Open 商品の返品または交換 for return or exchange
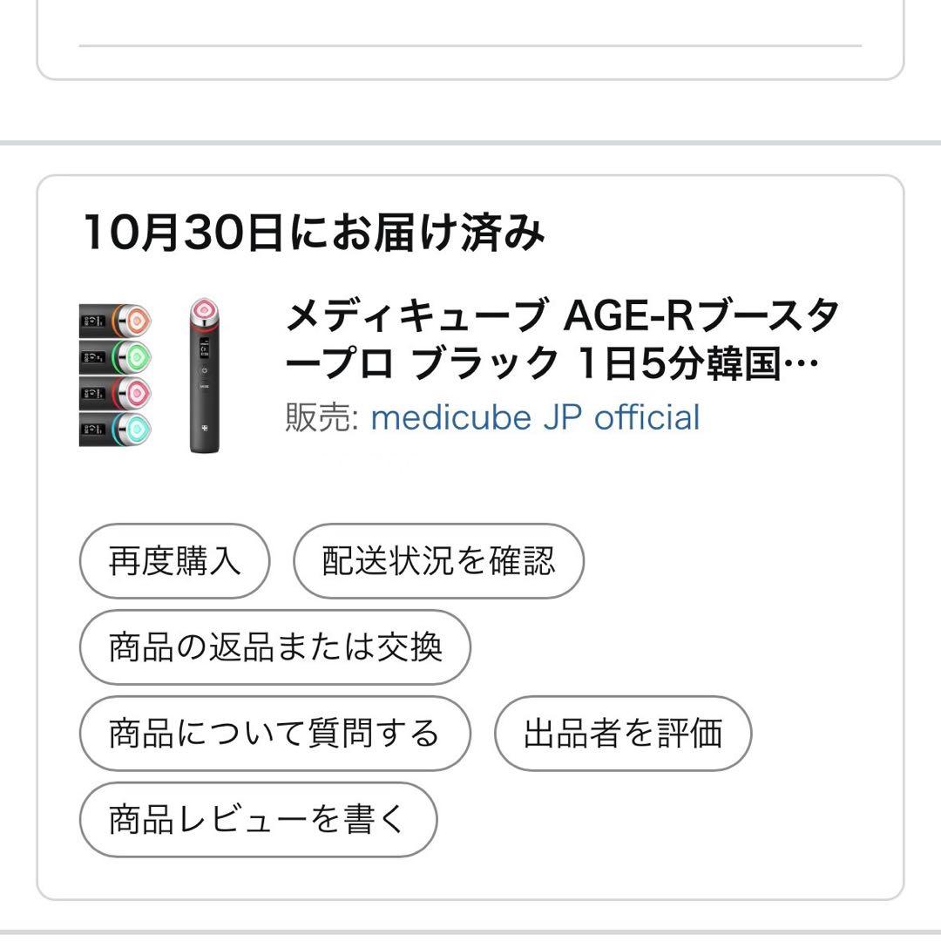Viewport: 941px width, 941px height. (275, 647)
